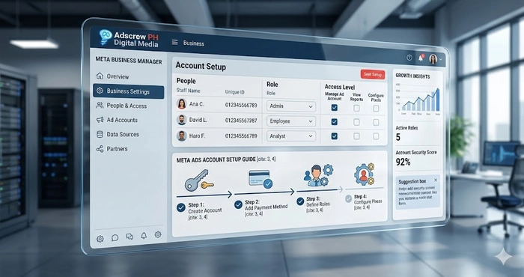Open the help question mark icon
524x277 pixels.
[x=409, y=58]
